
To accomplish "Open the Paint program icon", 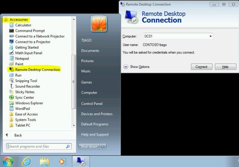I will (11, 64).
